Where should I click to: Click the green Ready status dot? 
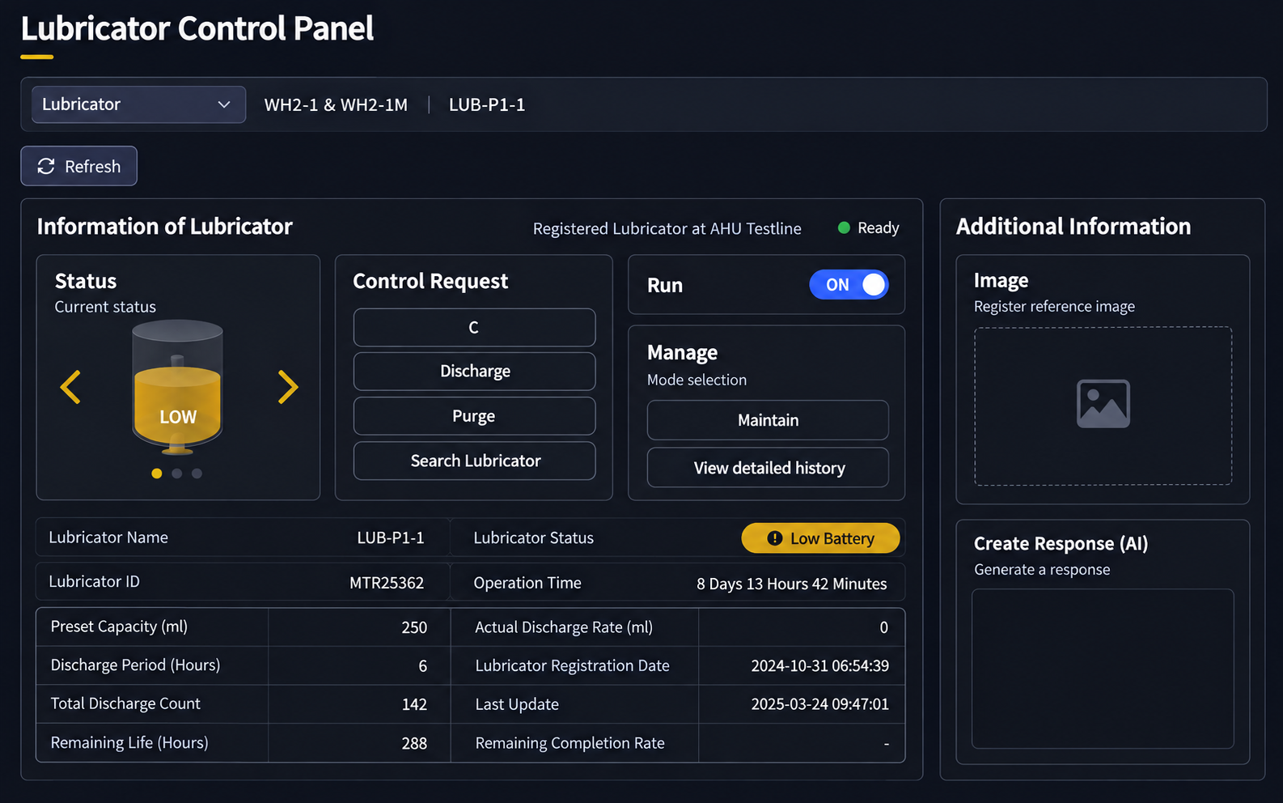tap(844, 228)
